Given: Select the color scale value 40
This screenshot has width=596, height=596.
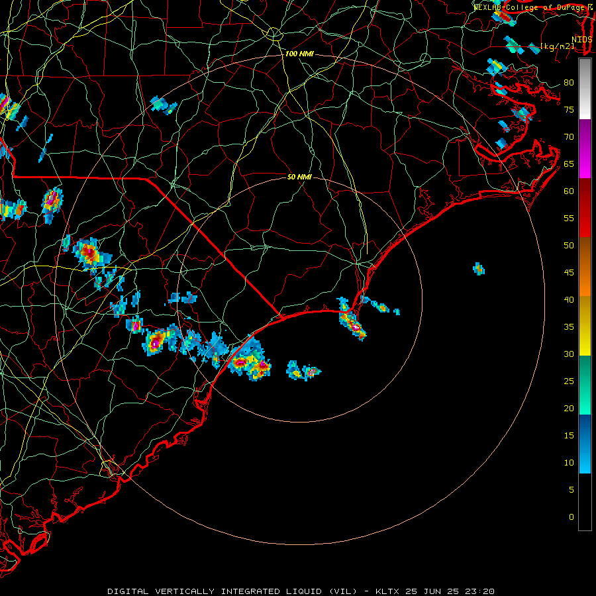Looking at the screenshot, I should tap(569, 299).
